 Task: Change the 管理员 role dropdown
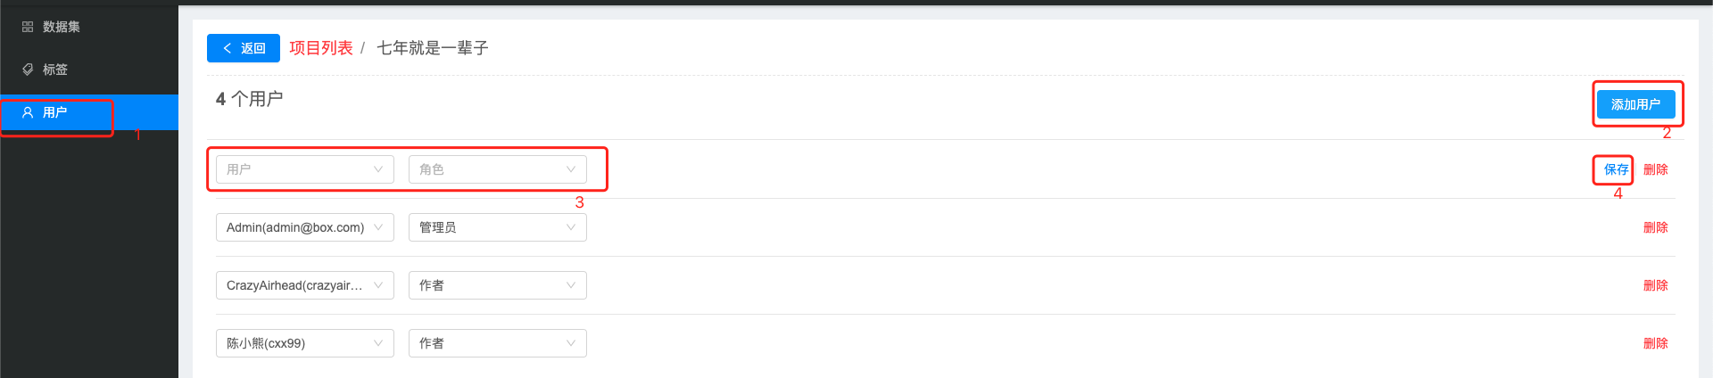click(x=497, y=227)
